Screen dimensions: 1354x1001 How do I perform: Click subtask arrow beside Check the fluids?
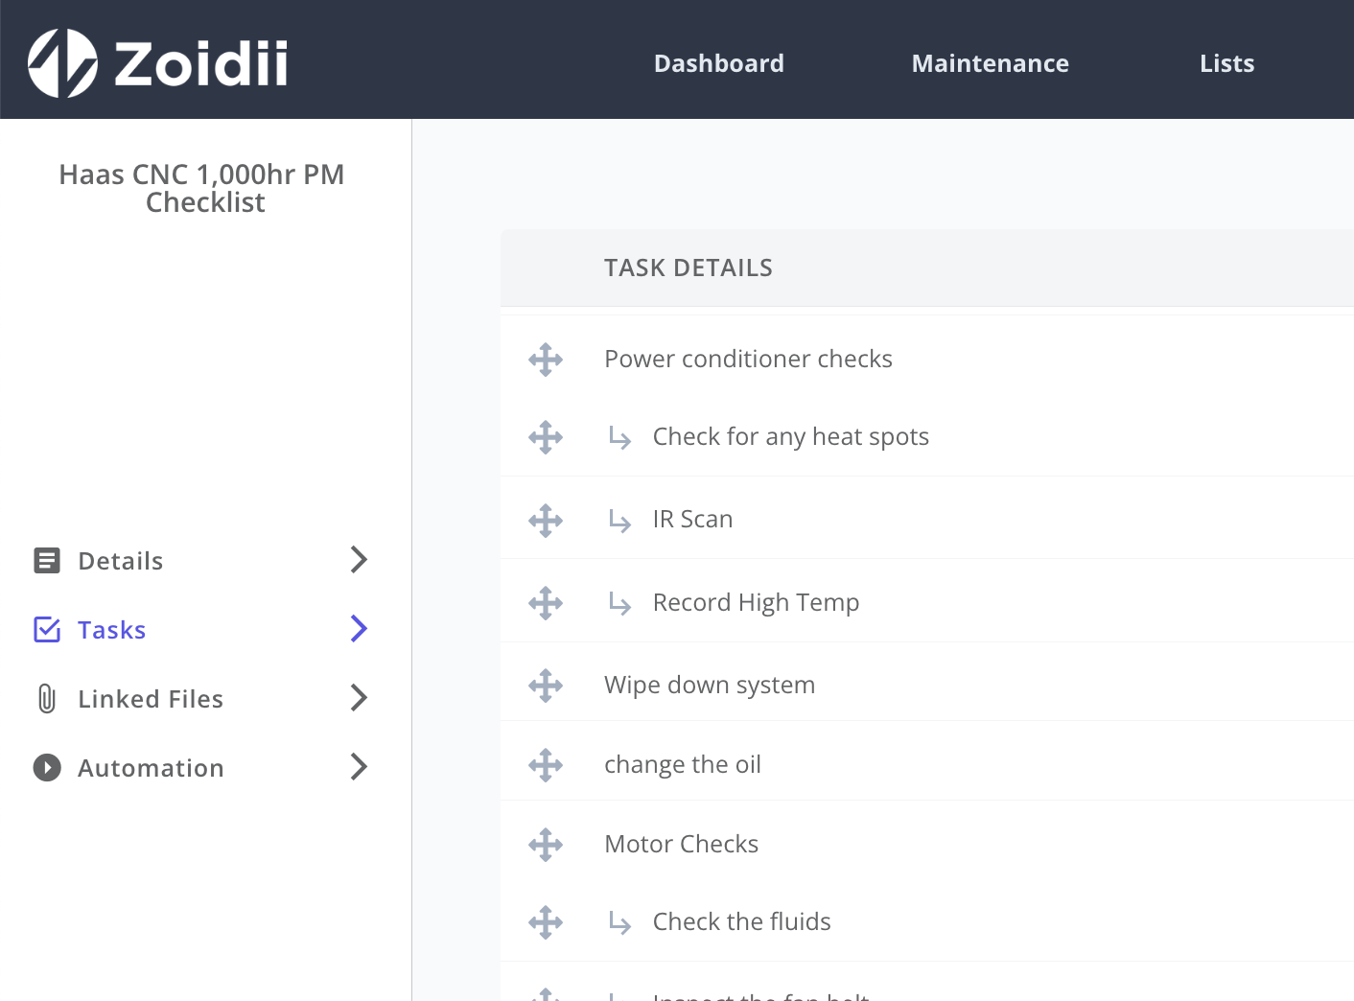click(x=620, y=923)
